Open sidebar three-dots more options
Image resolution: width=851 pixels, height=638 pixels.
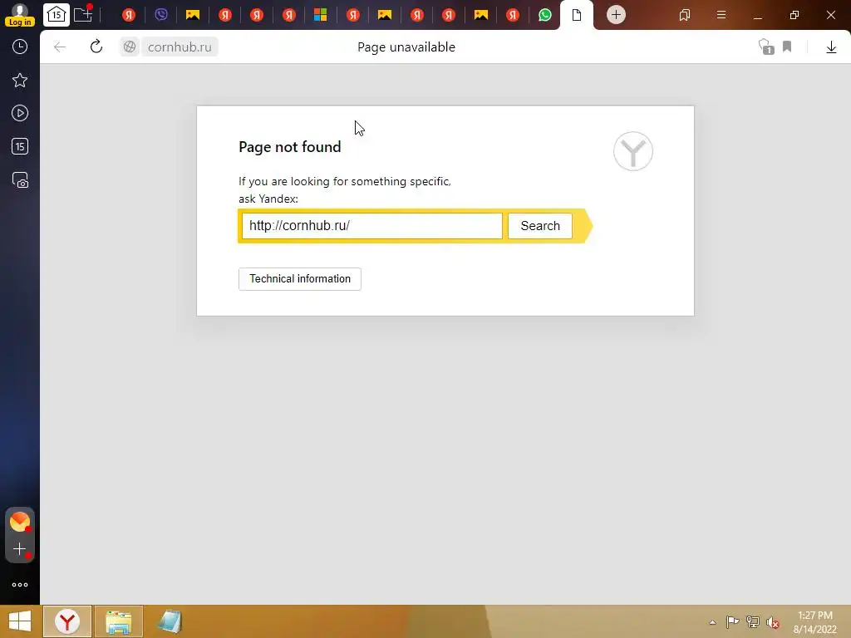click(20, 585)
